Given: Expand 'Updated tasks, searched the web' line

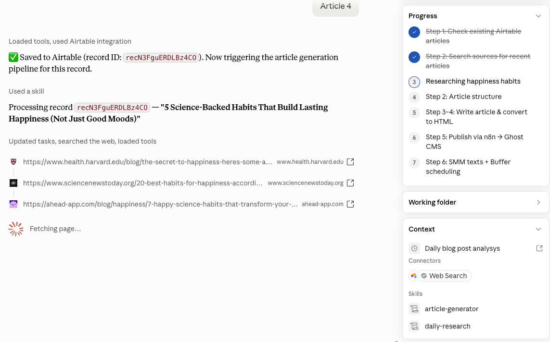Looking at the screenshot, I should tap(82, 141).
